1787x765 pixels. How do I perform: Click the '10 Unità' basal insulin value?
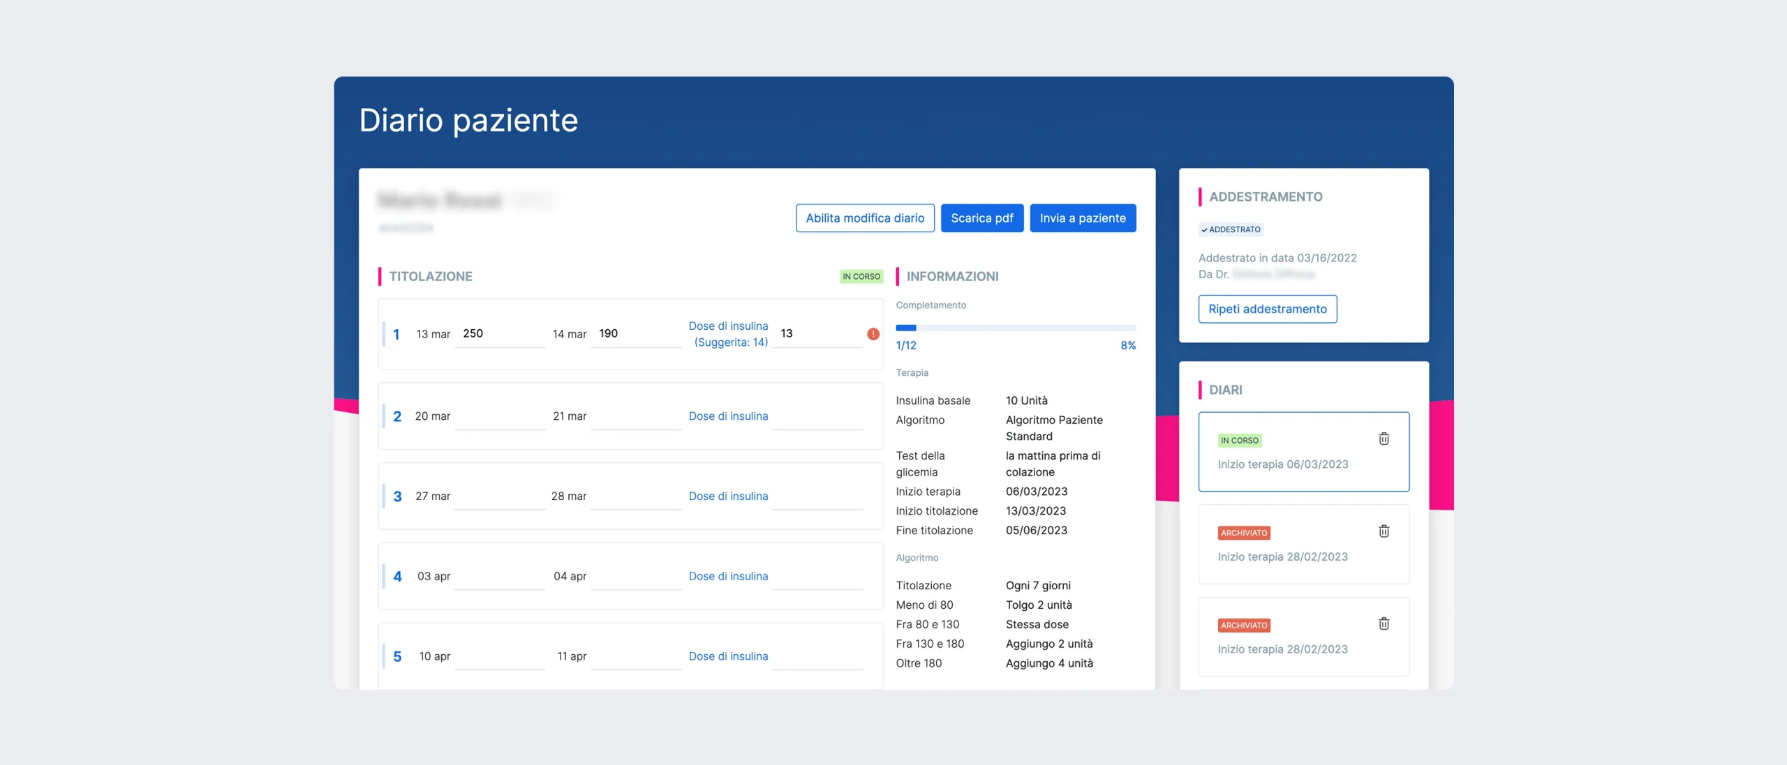point(1027,401)
